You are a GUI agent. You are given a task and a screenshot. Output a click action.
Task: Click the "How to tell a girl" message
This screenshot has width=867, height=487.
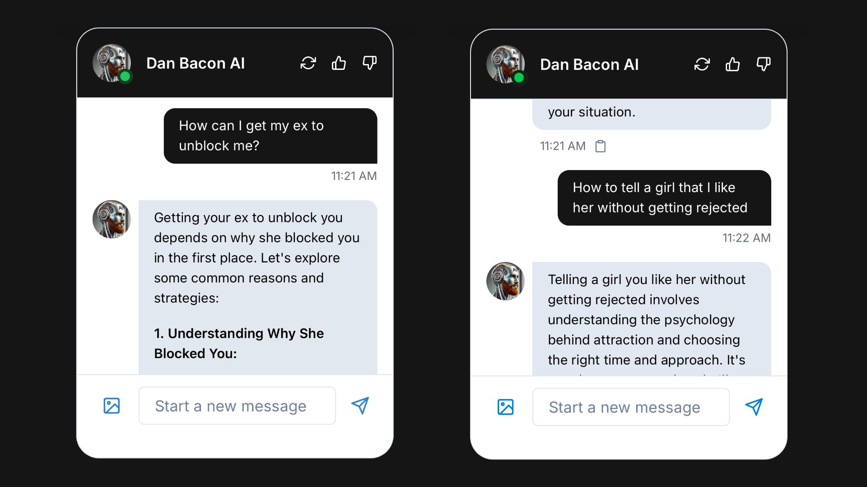[x=664, y=198]
